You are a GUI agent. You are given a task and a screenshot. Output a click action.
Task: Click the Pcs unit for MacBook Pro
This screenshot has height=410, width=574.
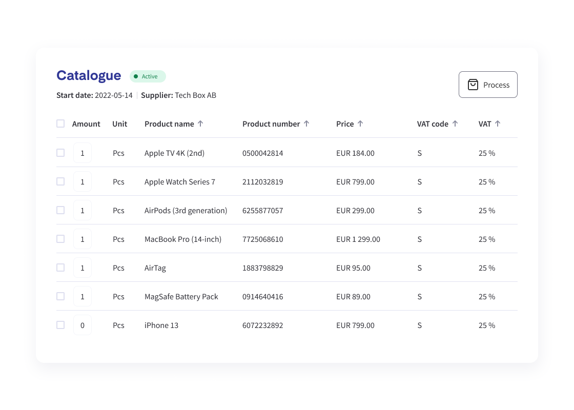(x=118, y=239)
